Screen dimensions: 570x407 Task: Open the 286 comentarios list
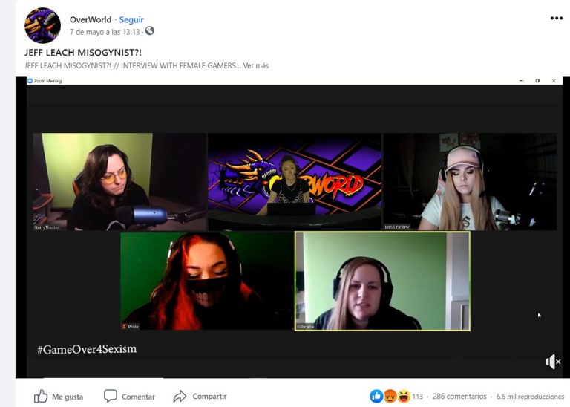459,397
